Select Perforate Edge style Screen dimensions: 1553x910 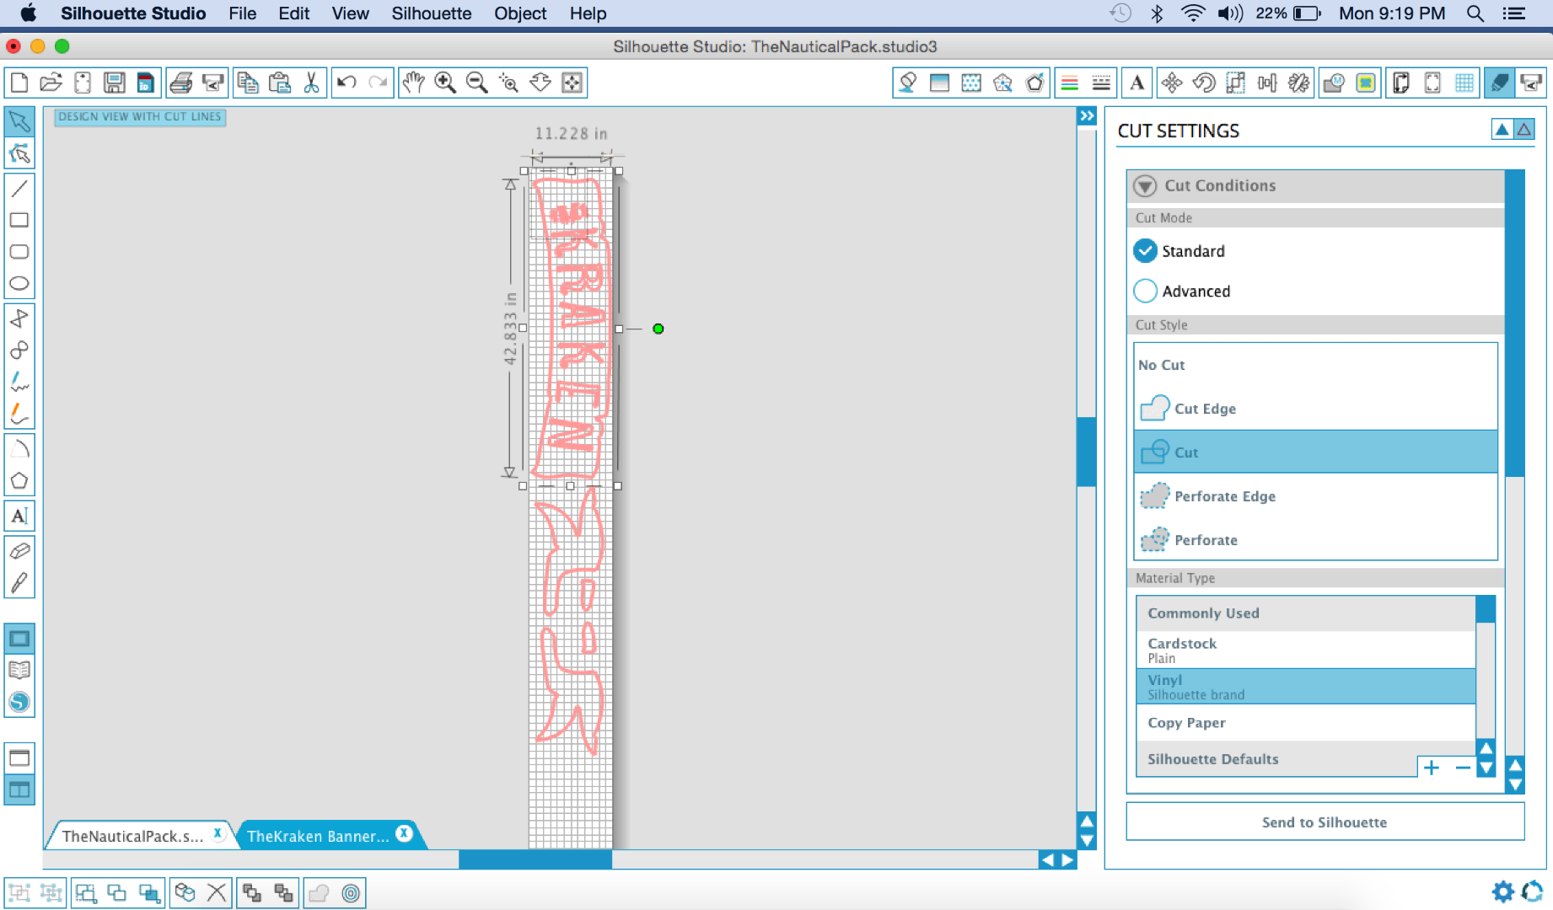(x=1315, y=496)
